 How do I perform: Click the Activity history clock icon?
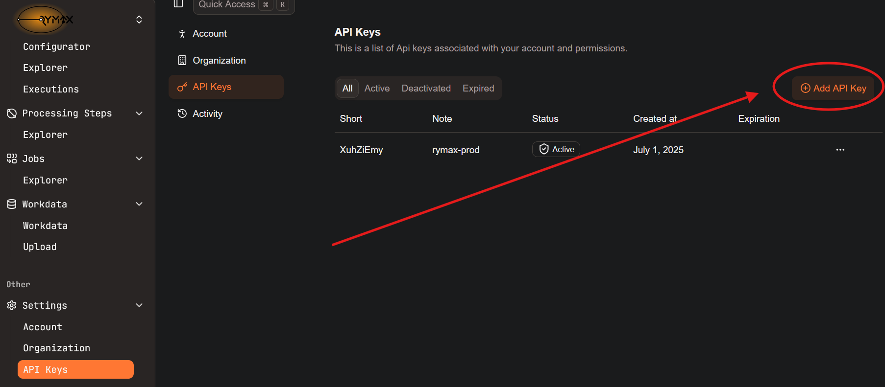tap(182, 114)
